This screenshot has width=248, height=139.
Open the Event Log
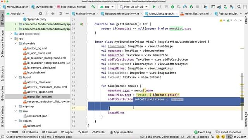click(x=203, y=132)
